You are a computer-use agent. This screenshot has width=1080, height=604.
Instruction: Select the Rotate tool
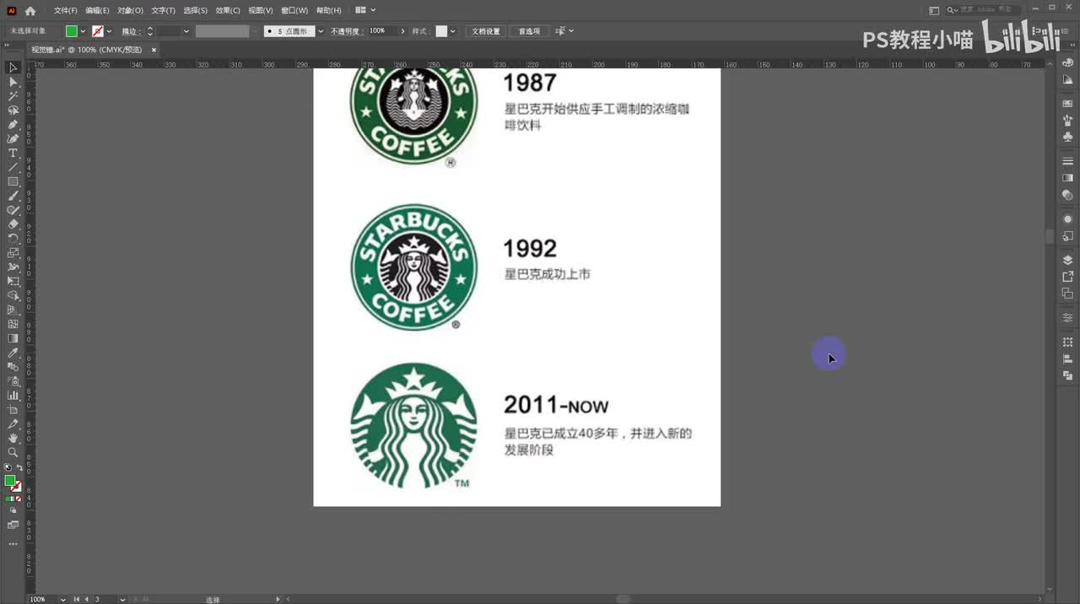(x=13, y=239)
